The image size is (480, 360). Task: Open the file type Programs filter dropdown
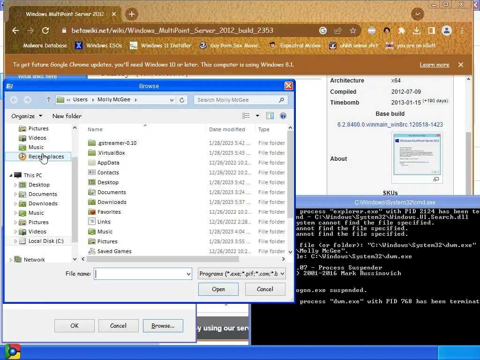click(242, 274)
